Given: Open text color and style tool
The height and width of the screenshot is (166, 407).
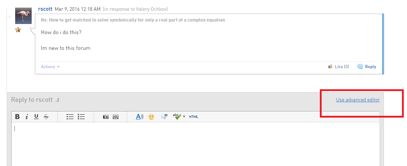Looking at the screenshot, I should coord(140,117).
